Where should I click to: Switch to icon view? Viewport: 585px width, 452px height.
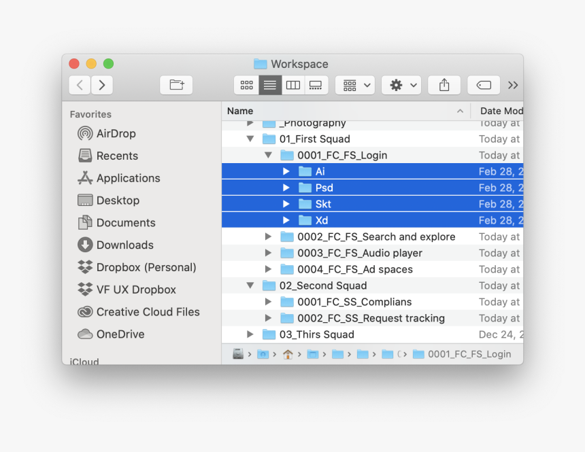click(x=247, y=86)
